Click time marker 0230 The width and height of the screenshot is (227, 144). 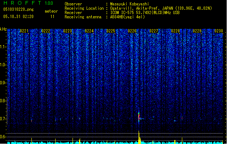219,31
